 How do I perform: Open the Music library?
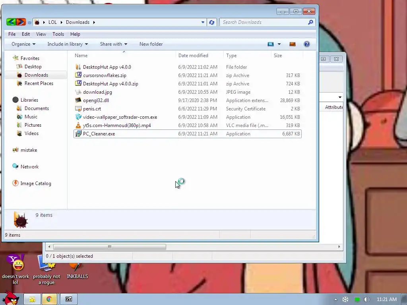pyautogui.click(x=31, y=117)
